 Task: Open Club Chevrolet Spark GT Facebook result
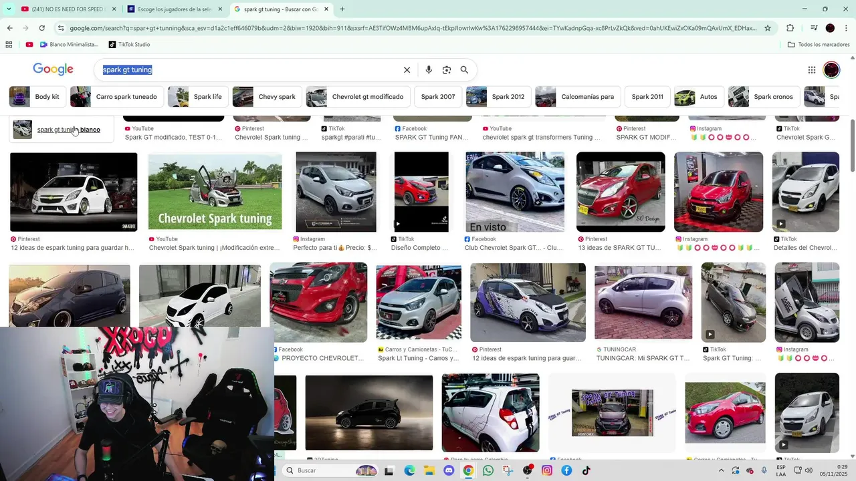[514, 248]
